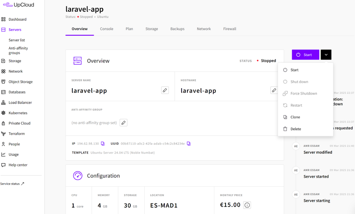Screen dimensions: 355x214
Task: Select Clone from the actions menu
Action: click(295, 117)
